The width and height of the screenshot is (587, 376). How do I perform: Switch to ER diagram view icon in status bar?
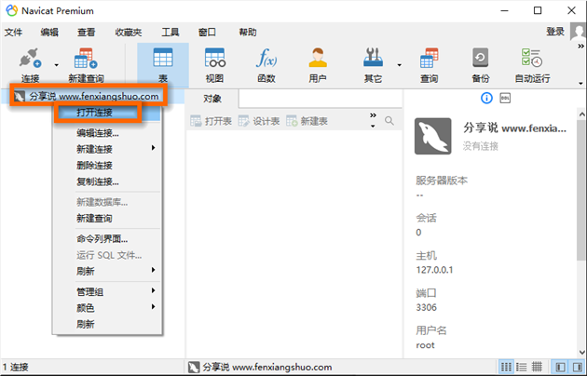tap(537, 367)
